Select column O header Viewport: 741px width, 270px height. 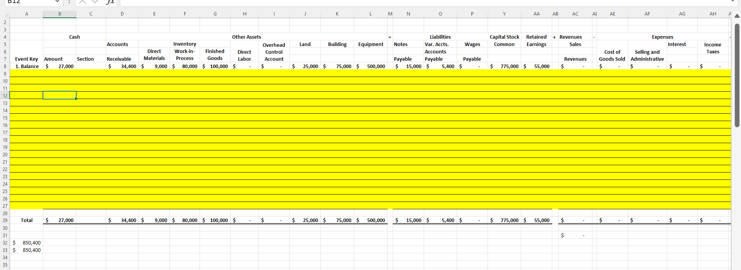[x=440, y=14]
